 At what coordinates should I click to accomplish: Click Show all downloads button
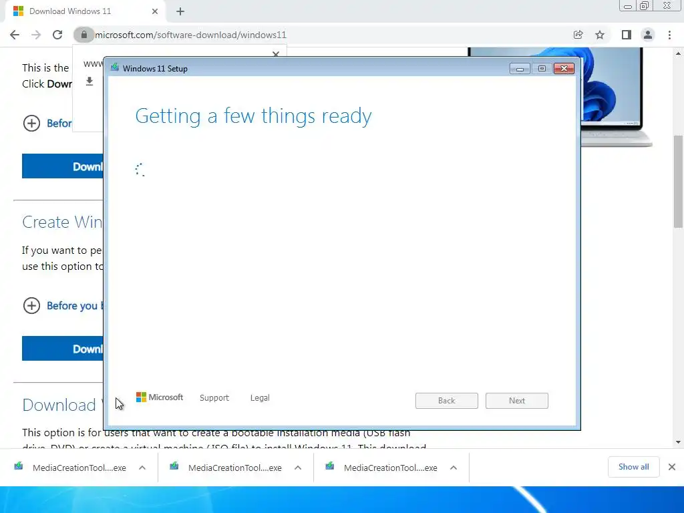[x=633, y=467]
